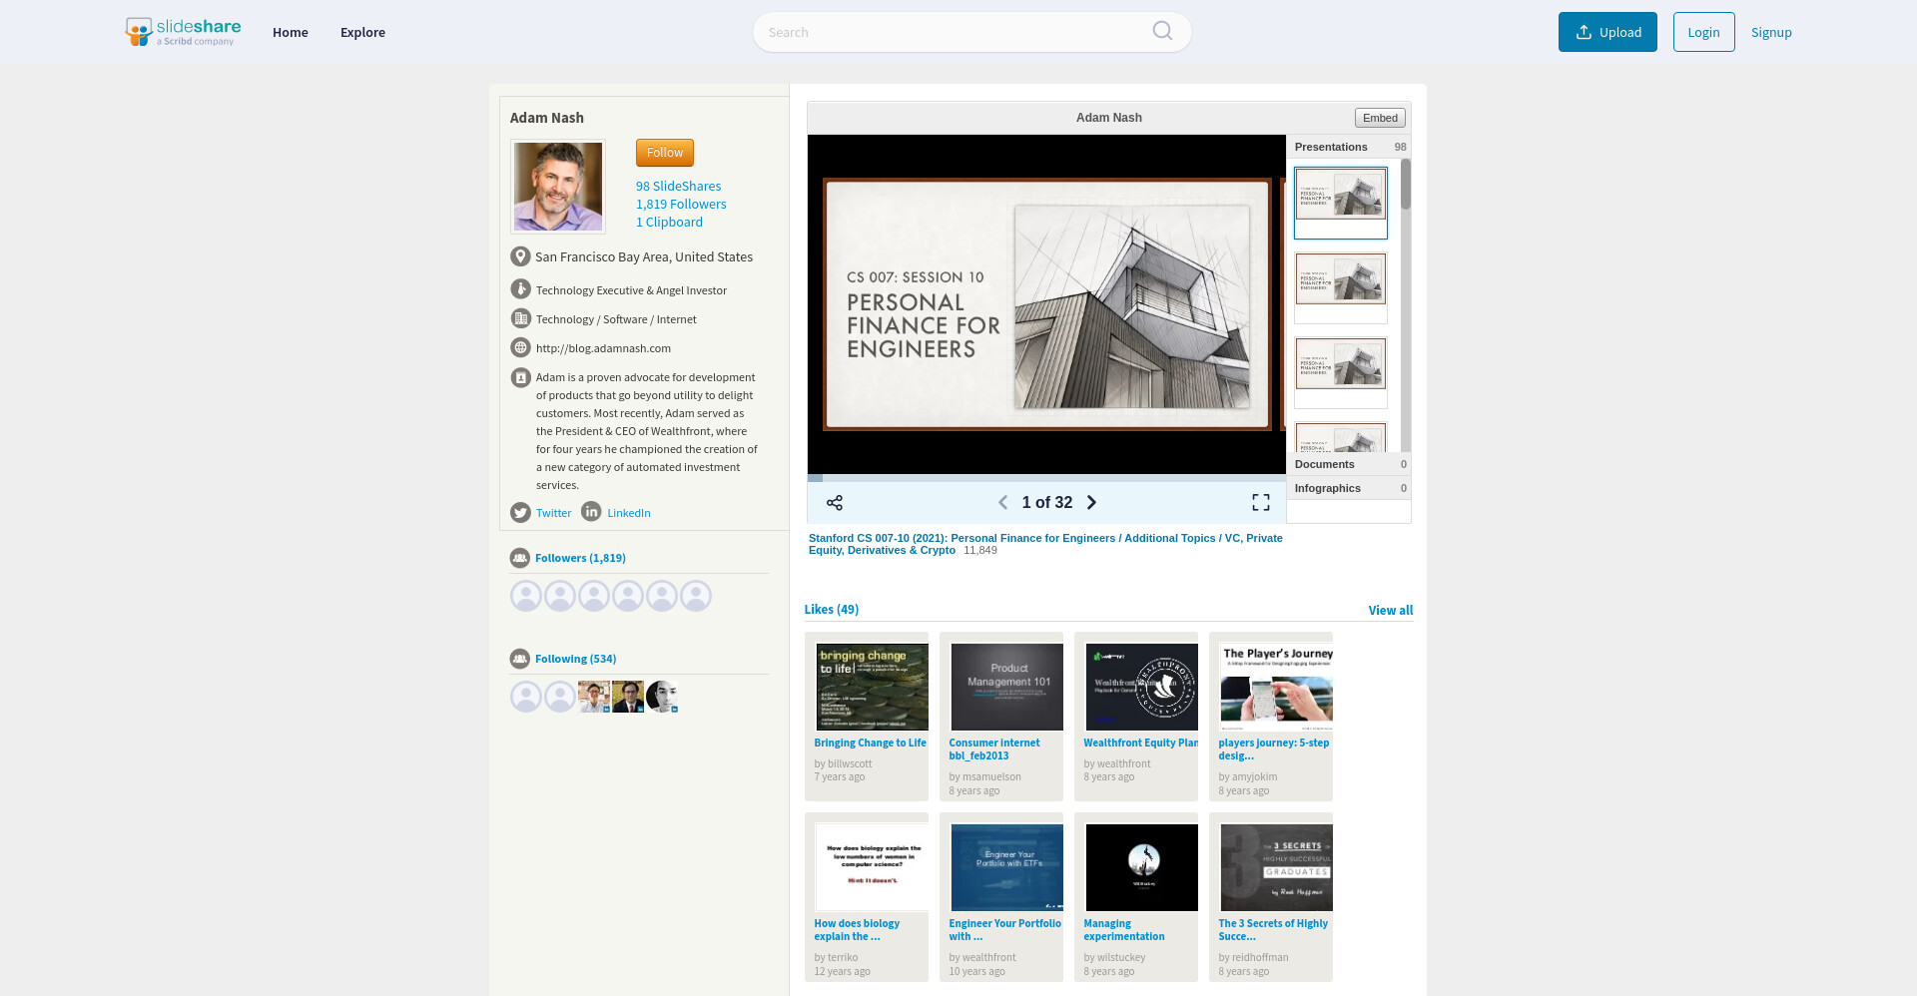This screenshot has height=996, width=1917.
Task: Click the upload arrow icon in Upload button
Action: pyautogui.click(x=1584, y=32)
